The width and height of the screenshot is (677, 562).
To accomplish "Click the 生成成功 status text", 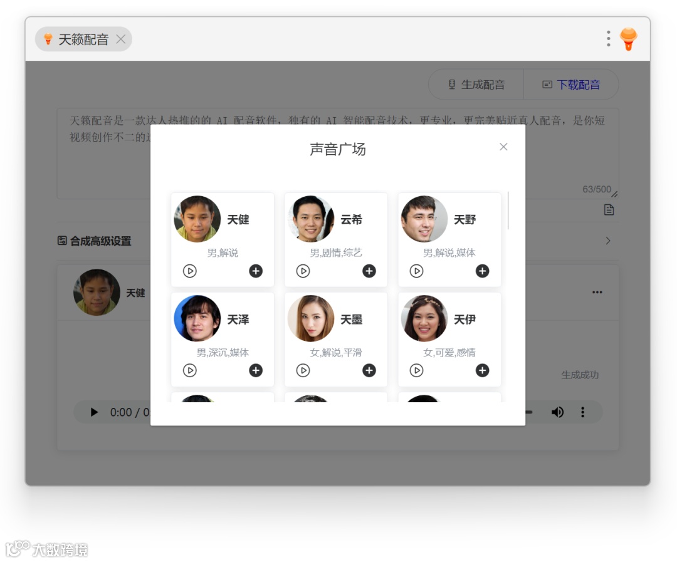I will (580, 375).
